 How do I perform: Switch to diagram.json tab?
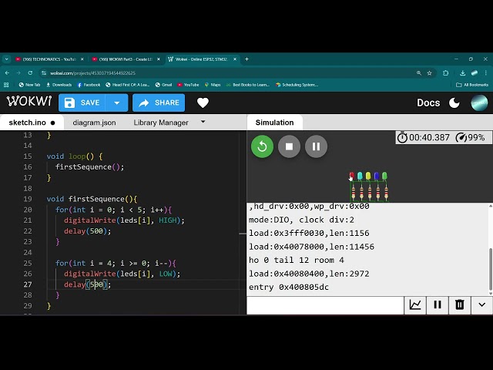94,123
